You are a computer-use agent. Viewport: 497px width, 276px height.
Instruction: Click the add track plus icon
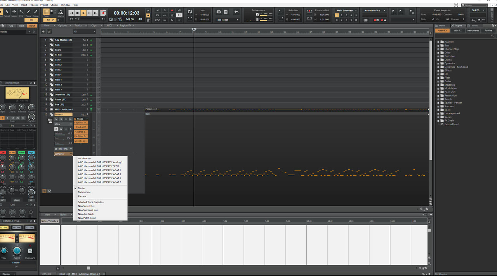tap(43, 31)
